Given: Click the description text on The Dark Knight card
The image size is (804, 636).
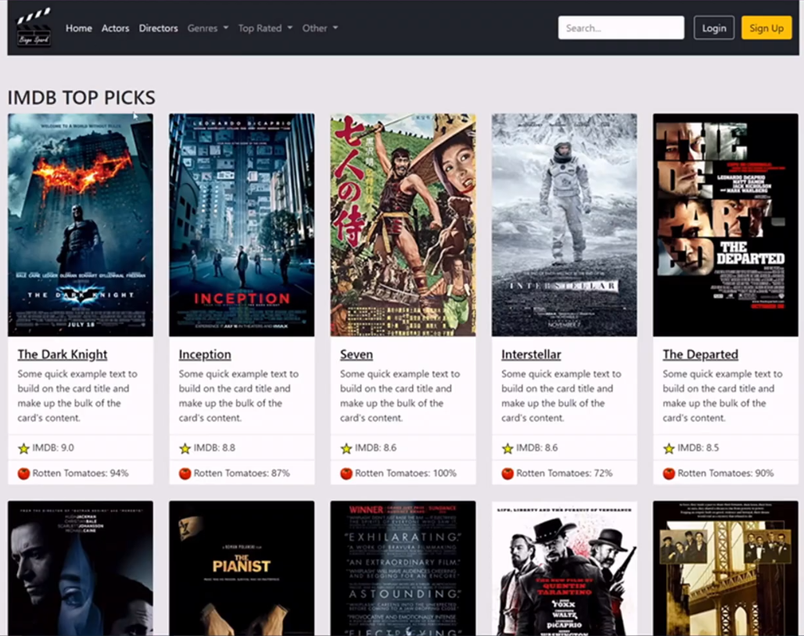Looking at the screenshot, I should 77,396.
